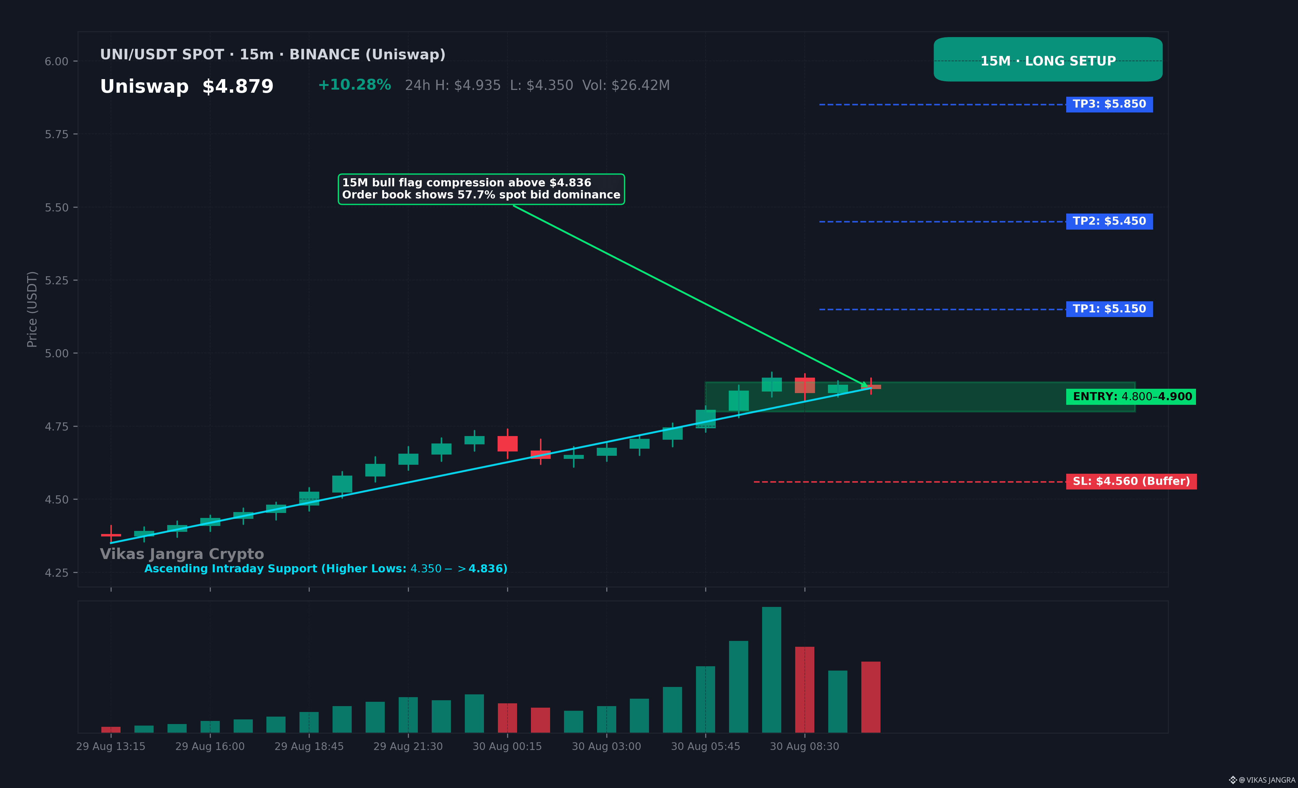Click the 29 Aug 18:45 time label

point(309,746)
